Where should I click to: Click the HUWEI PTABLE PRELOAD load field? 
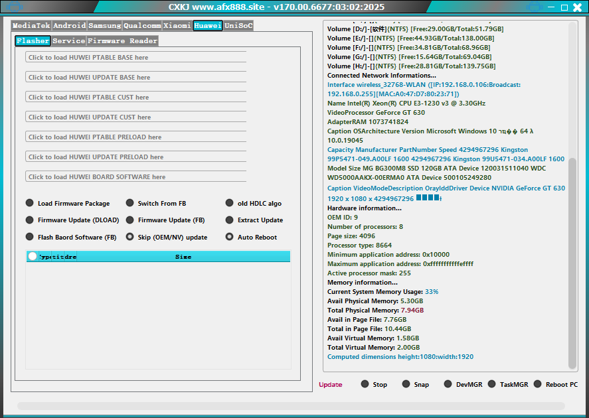point(136,137)
